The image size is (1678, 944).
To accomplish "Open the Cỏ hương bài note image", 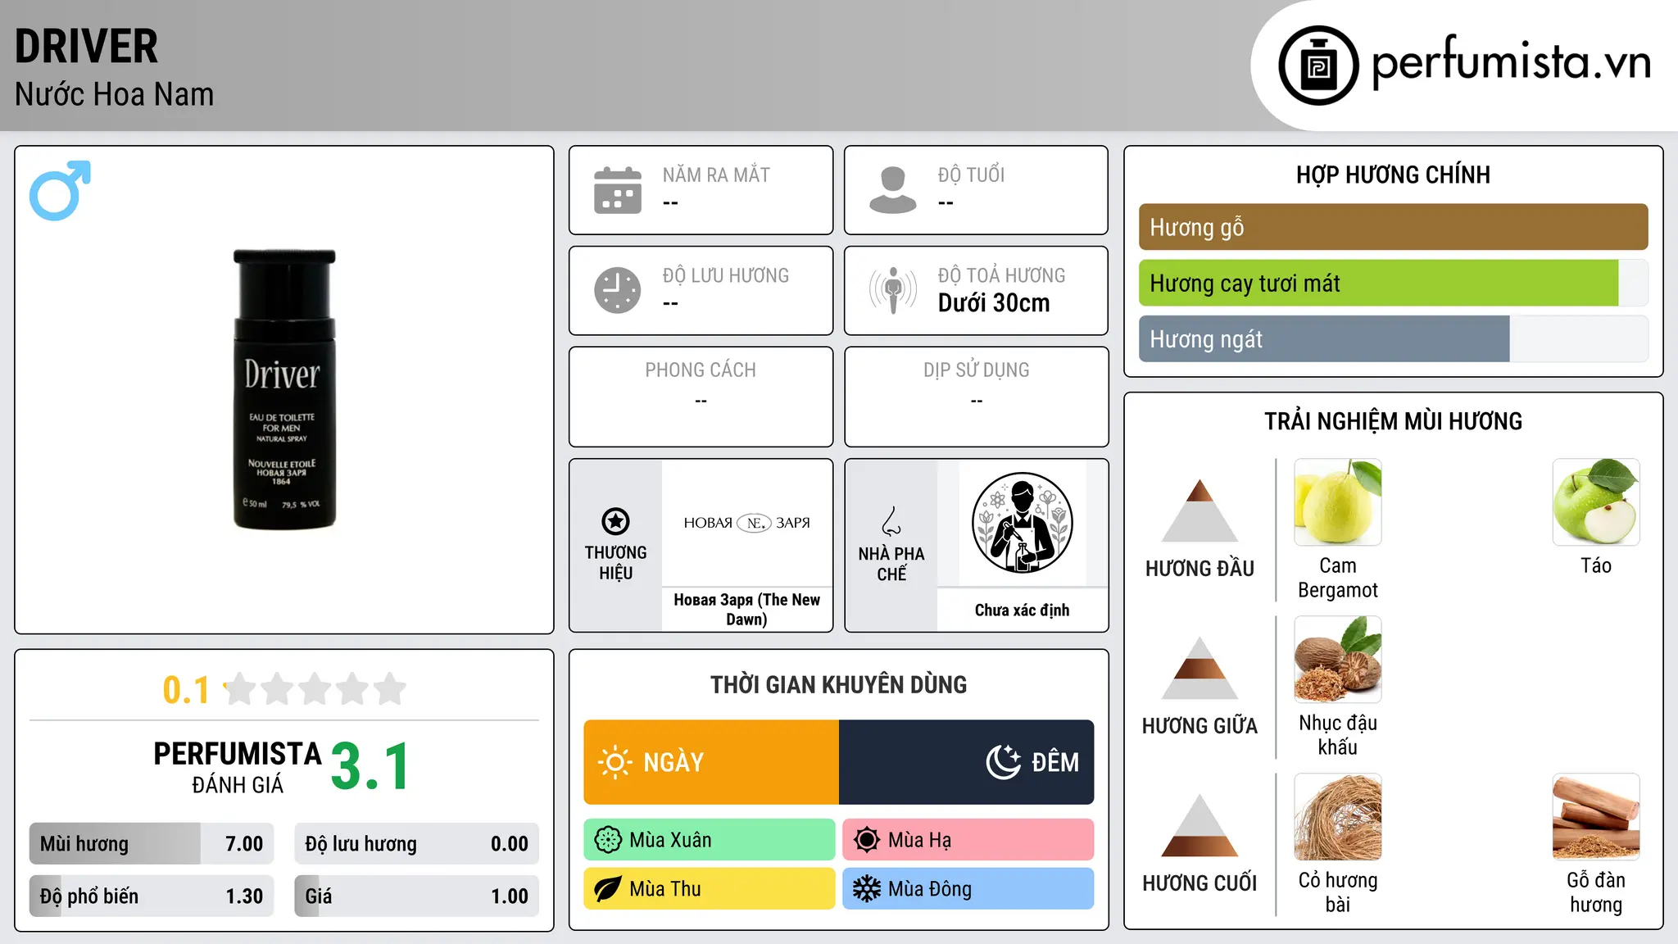I will (1338, 817).
